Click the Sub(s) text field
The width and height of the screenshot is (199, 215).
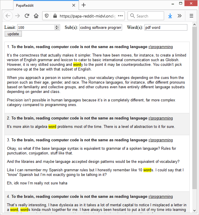click(x=101, y=28)
